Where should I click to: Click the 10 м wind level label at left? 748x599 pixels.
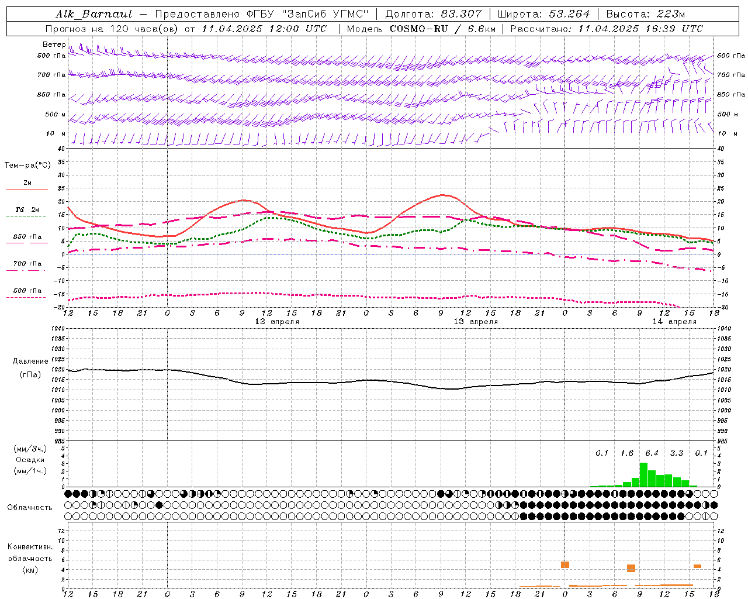(56, 133)
